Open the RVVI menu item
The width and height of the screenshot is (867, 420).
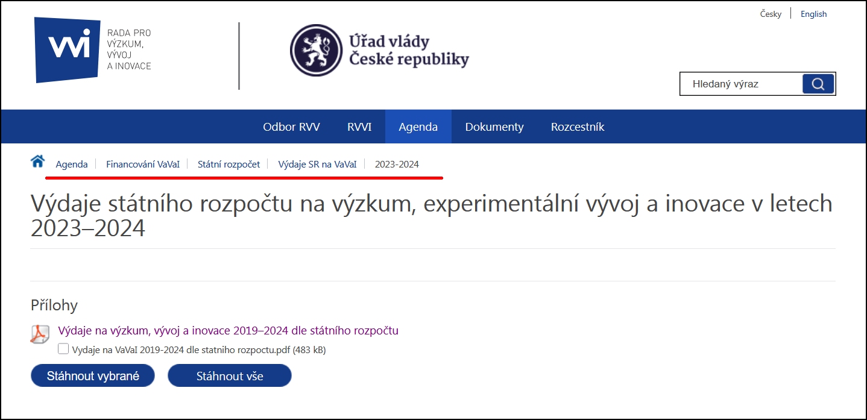coord(359,127)
